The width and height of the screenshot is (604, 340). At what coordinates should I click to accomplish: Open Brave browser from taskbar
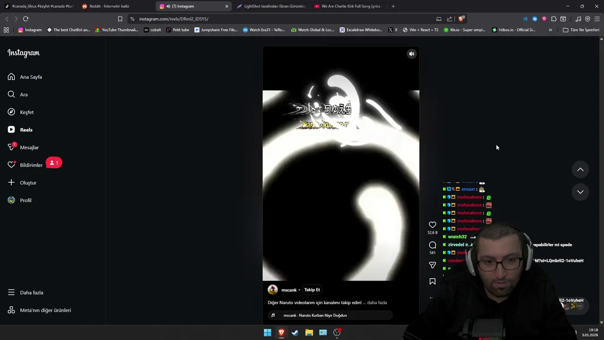[x=281, y=332]
